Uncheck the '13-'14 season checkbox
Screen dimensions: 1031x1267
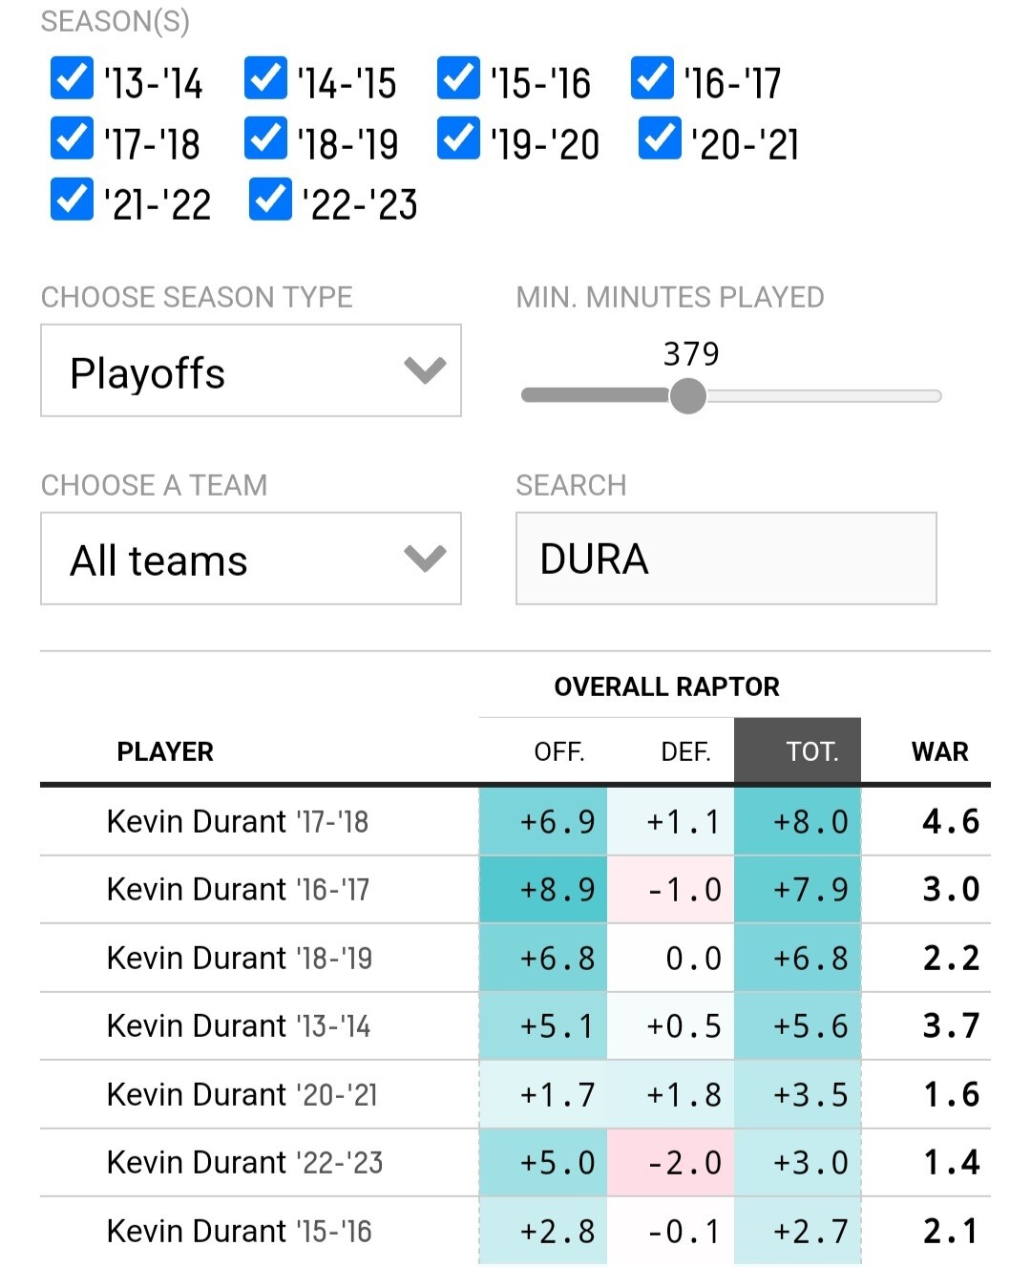coord(72,78)
